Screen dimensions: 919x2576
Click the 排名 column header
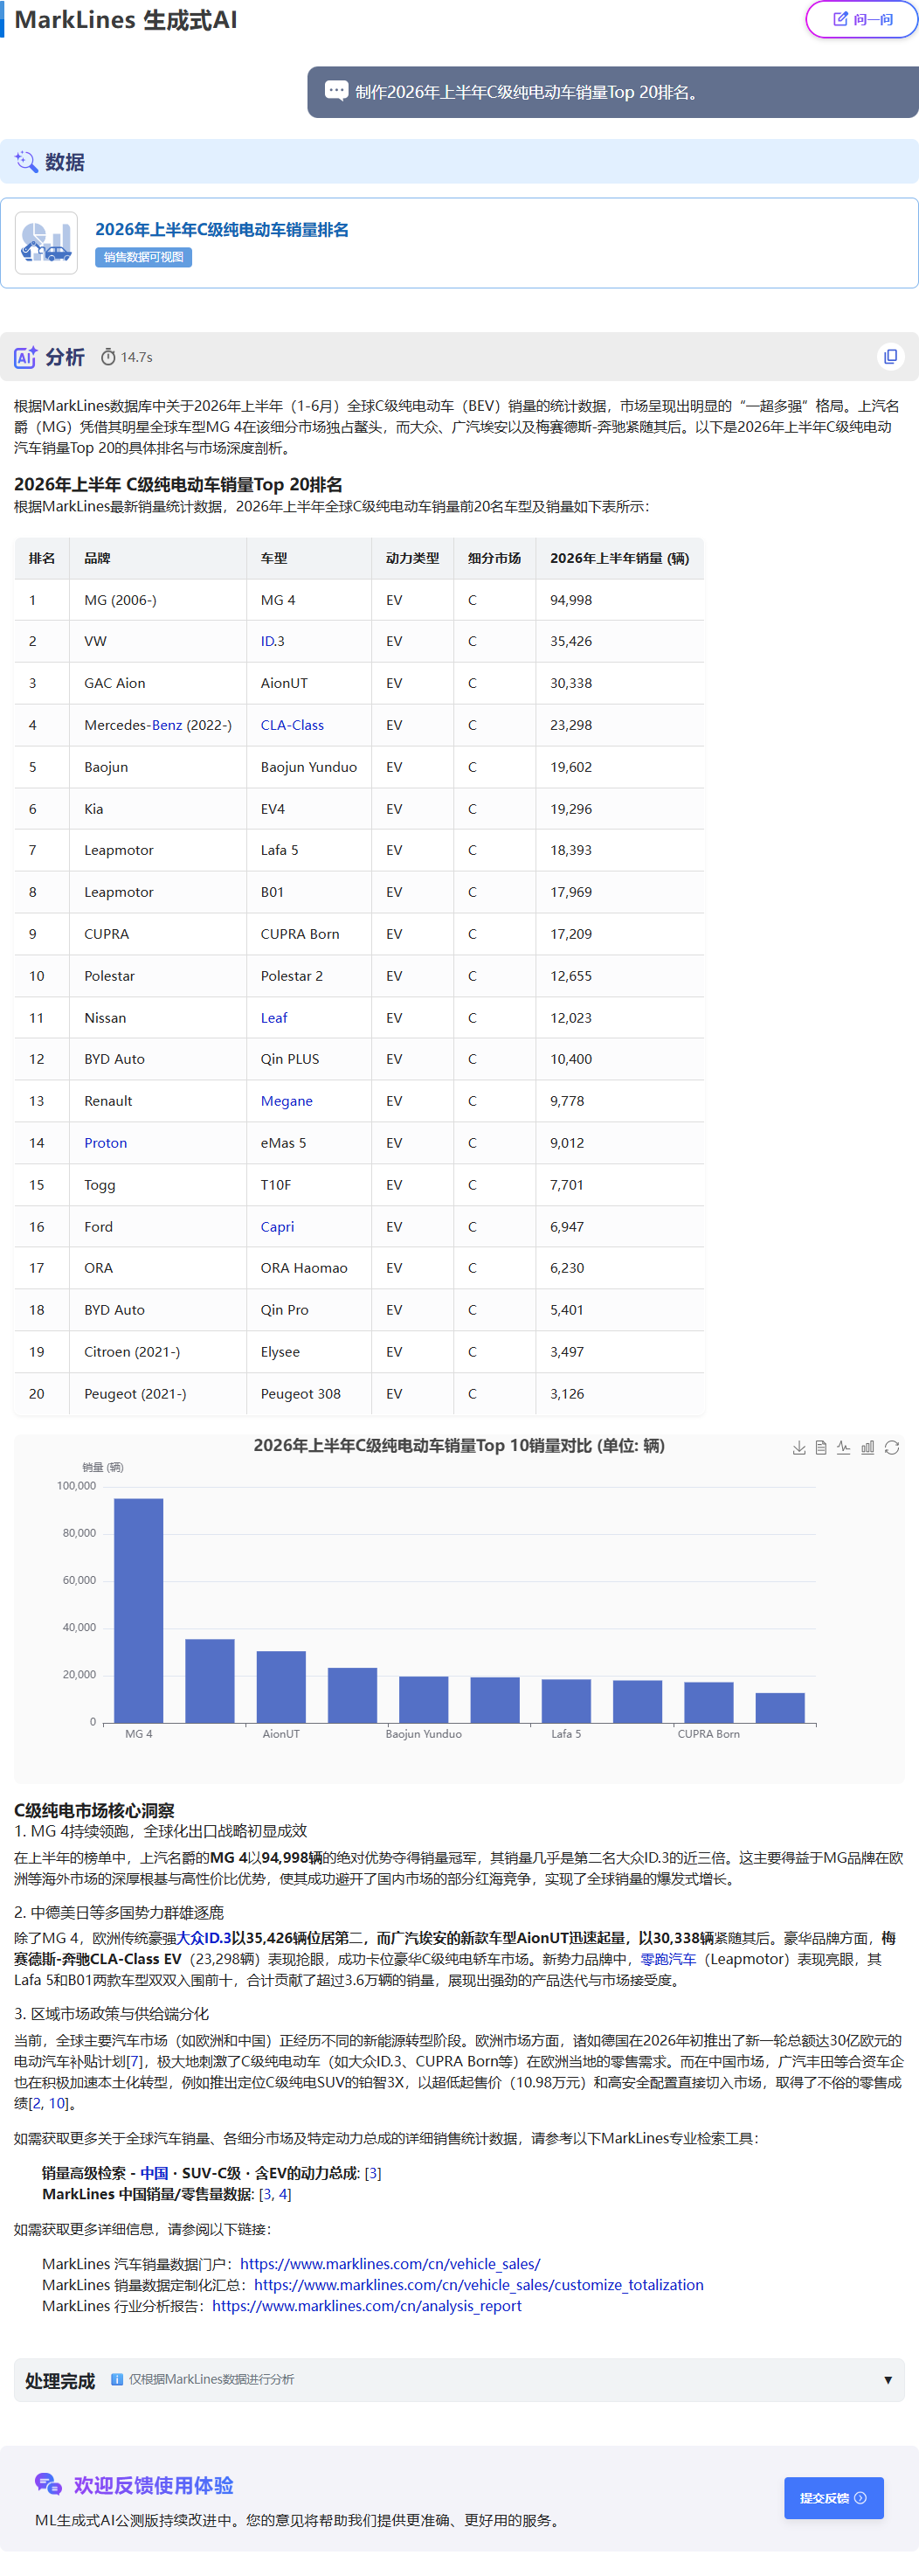(42, 558)
